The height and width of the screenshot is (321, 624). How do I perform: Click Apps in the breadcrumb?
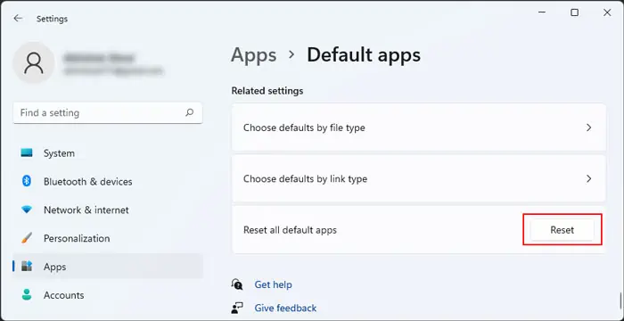[x=253, y=54]
